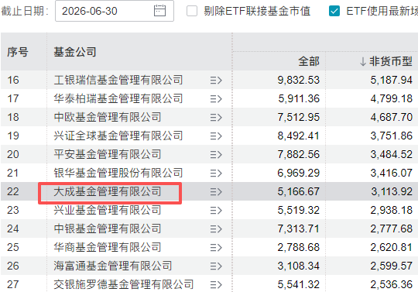Click the 4,687.70 non-monetary value cell
The image size is (418, 292).
(x=392, y=117)
